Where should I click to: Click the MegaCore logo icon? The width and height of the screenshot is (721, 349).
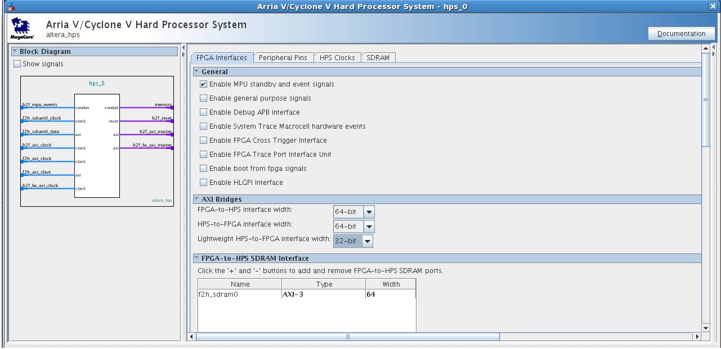click(x=23, y=28)
